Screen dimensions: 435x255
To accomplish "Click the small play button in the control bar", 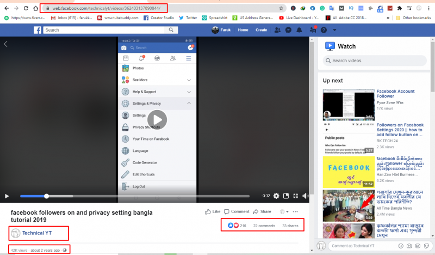I will point(7,196).
